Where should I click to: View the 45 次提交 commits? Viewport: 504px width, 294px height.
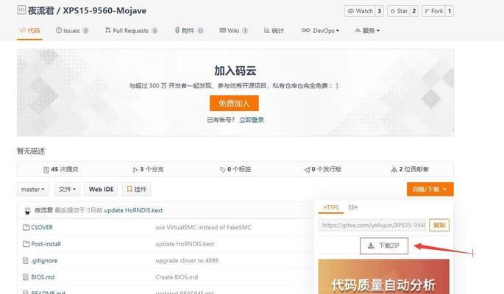(x=61, y=169)
